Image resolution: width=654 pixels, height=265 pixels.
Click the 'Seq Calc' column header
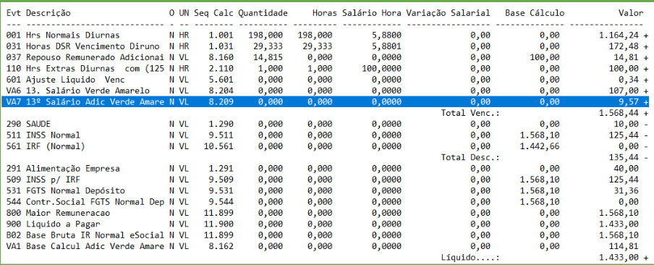(x=213, y=13)
